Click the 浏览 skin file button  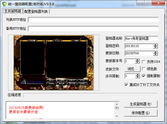pos(132,69)
